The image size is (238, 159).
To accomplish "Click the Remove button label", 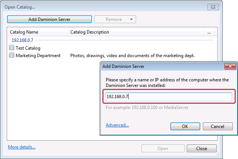I will click(x=114, y=19).
